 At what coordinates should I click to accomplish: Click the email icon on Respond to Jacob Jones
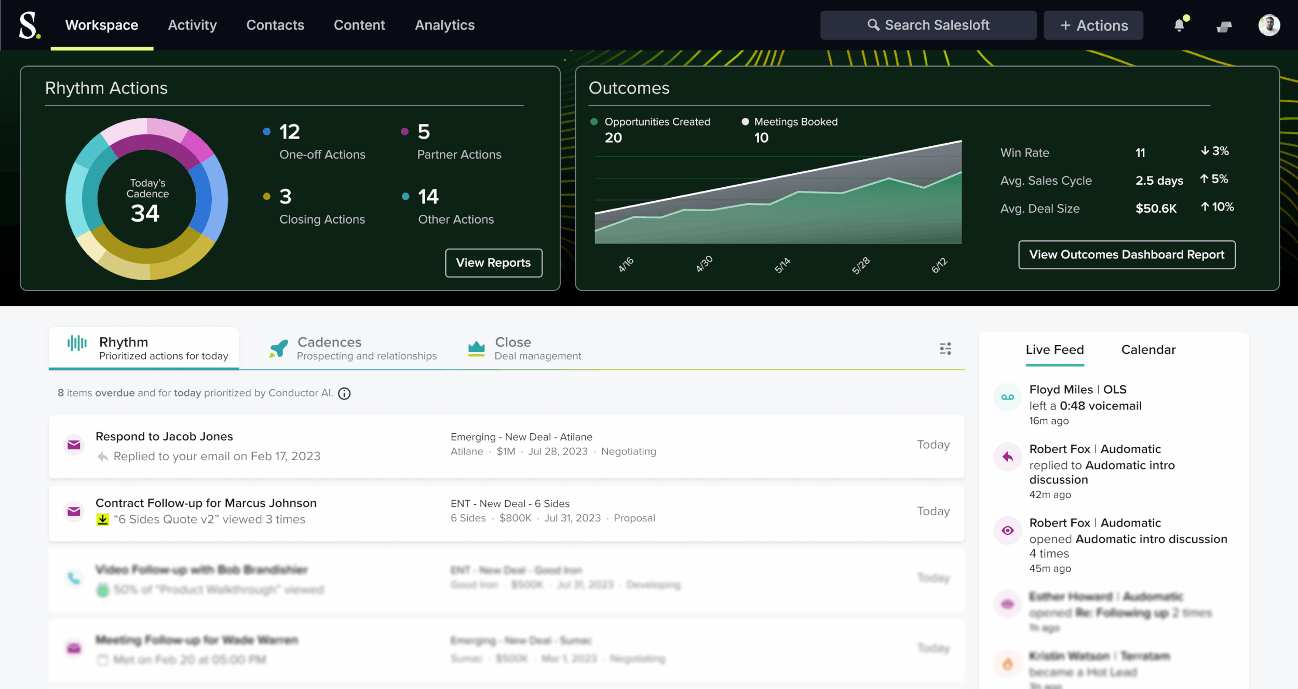(74, 445)
